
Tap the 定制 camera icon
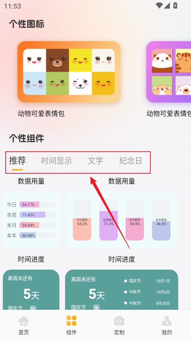119,321
